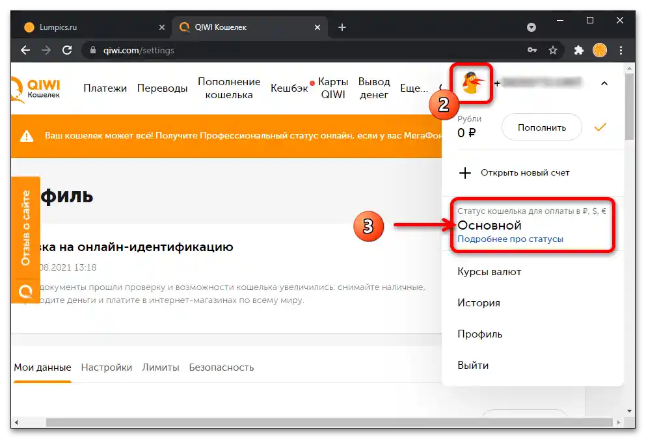
Task: Go back with the browser back arrow
Action: (25, 50)
